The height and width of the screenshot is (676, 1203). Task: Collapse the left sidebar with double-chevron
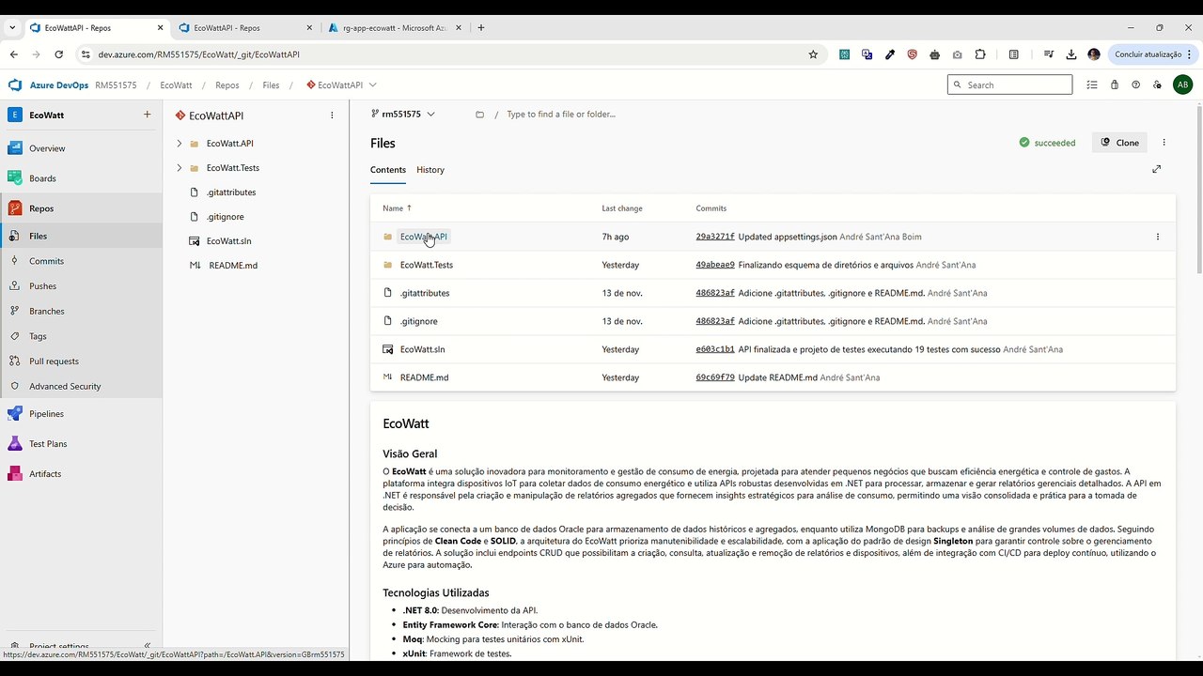click(x=147, y=646)
